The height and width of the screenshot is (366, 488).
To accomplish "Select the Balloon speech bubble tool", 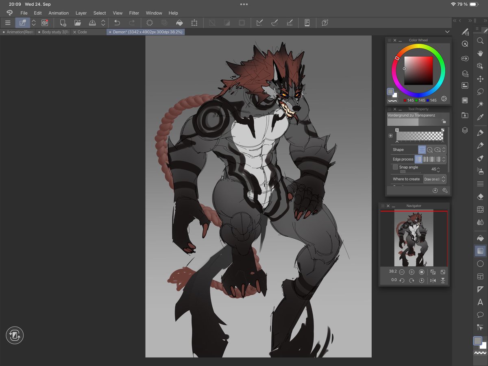I will pos(480,315).
